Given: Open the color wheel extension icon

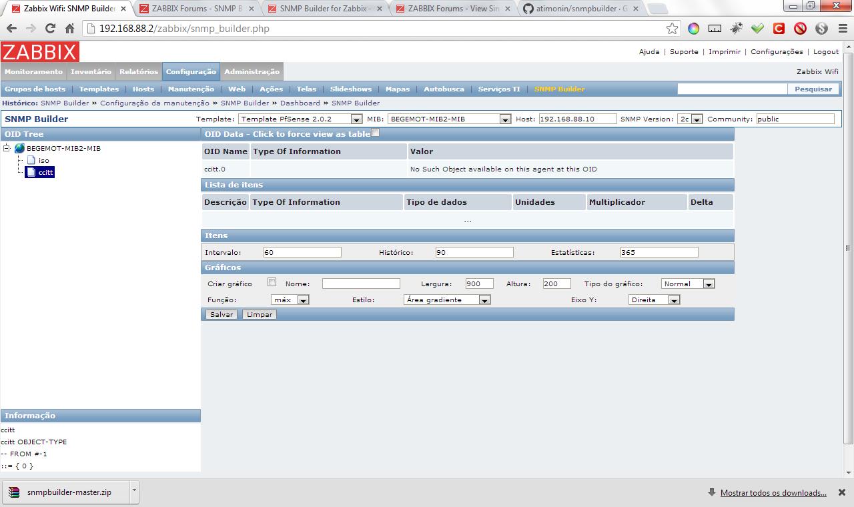Looking at the screenshot, I should (x=694, y=29).
